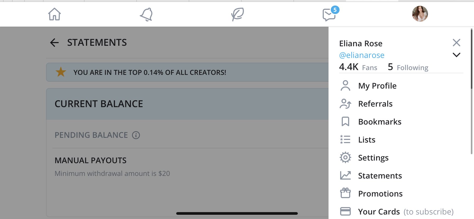Open the notifications bell icon
This screenshot has height=219, width=474.
click(x=146, y=14)
